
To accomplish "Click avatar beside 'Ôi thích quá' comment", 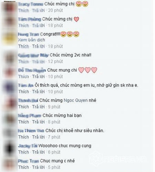I will point(10,88).
